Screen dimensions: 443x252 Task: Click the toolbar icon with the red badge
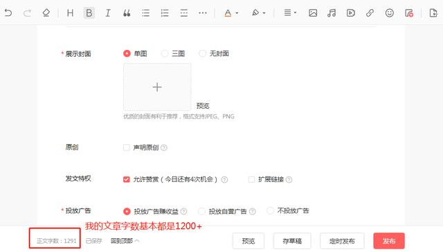[409, 12]
